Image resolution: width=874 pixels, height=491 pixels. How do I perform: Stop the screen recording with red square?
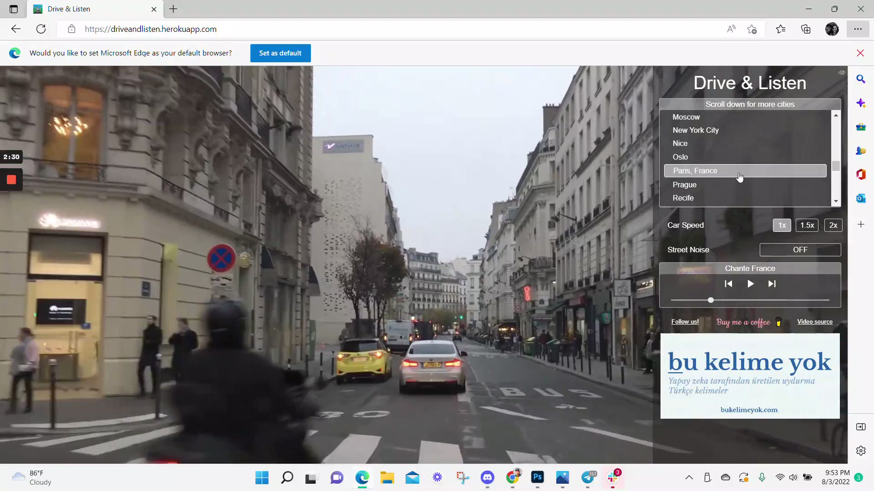click(11, 180)
